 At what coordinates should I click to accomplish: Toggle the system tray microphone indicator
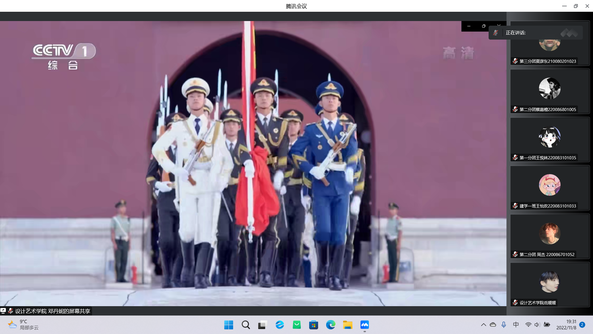pos(504,324)
